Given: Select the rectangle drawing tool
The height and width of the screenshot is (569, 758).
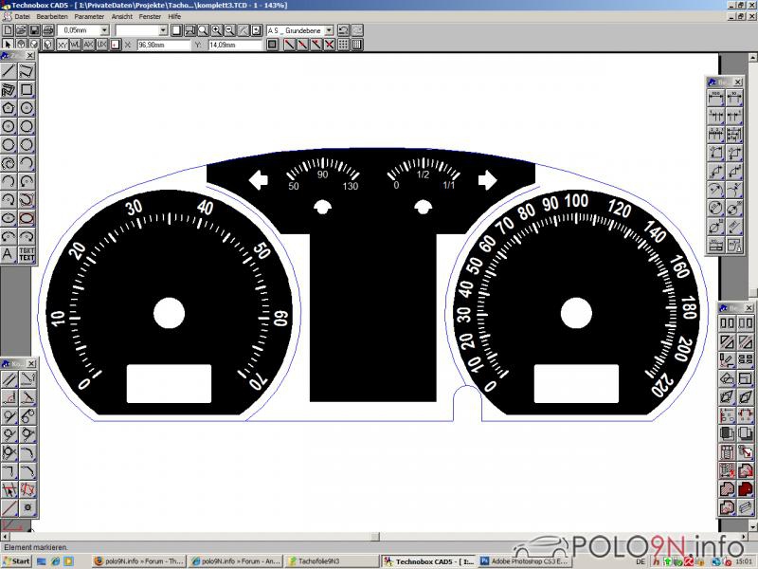Looking at the screenshot, I should point(27,90).
